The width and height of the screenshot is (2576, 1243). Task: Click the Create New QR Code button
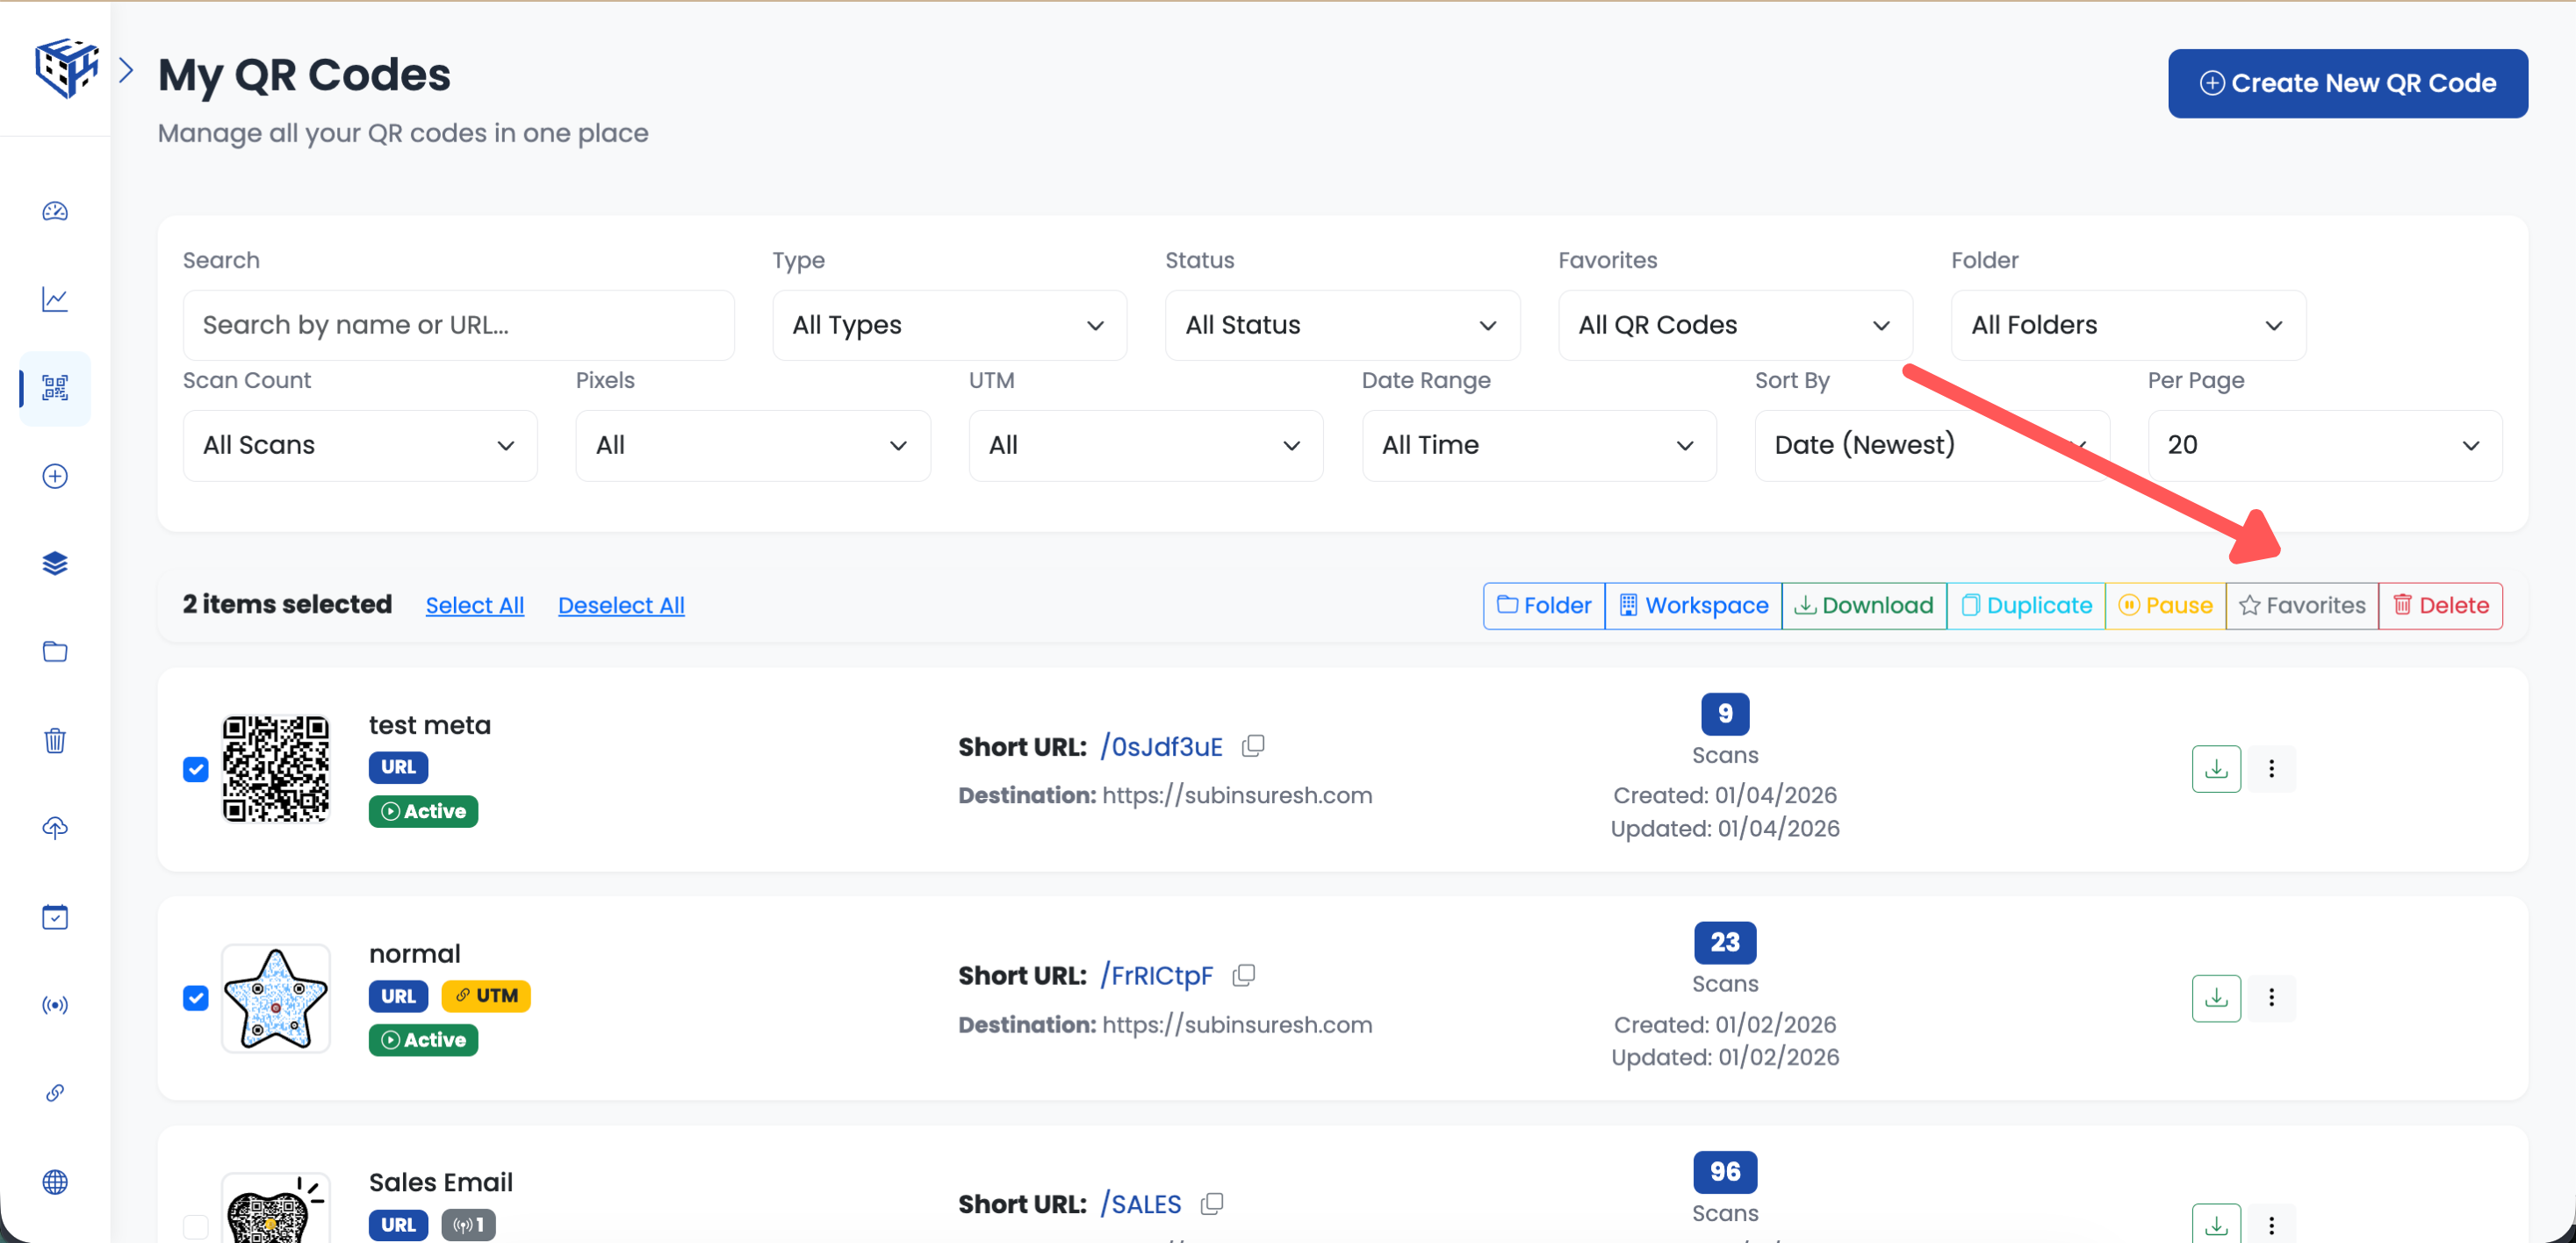(2347, 83)
